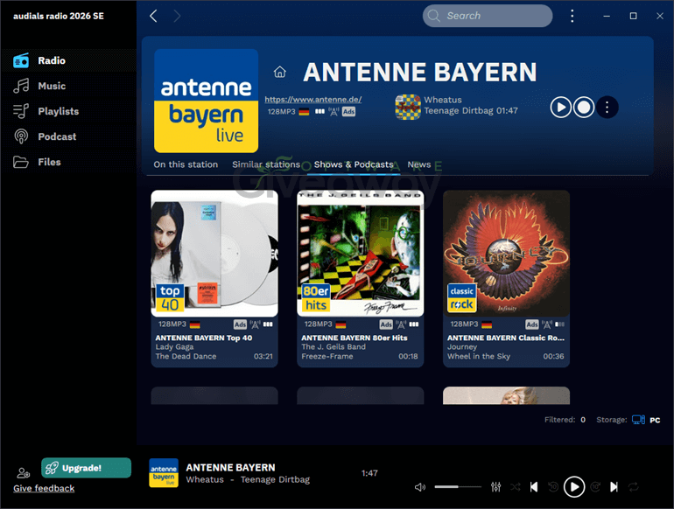Open station options three-dot button

[x=607, y=107]
